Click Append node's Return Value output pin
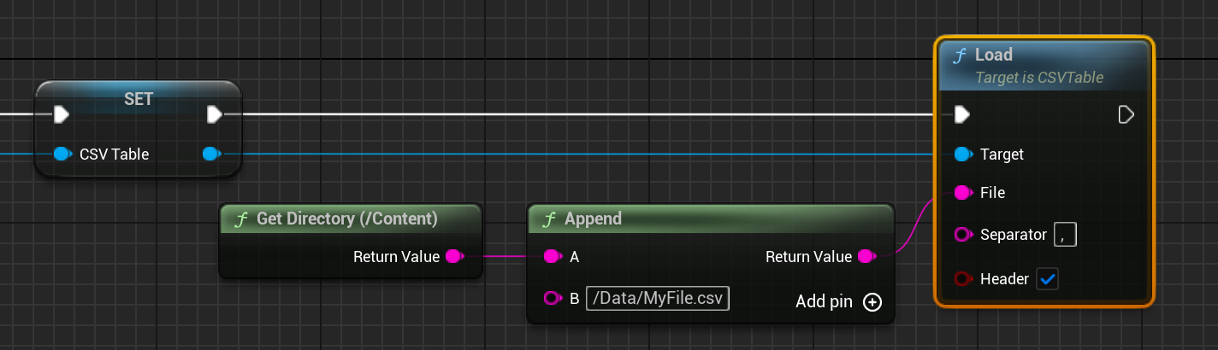This screenshot has height=350, width=1218. pyautogui.click(x=866, y=256)
